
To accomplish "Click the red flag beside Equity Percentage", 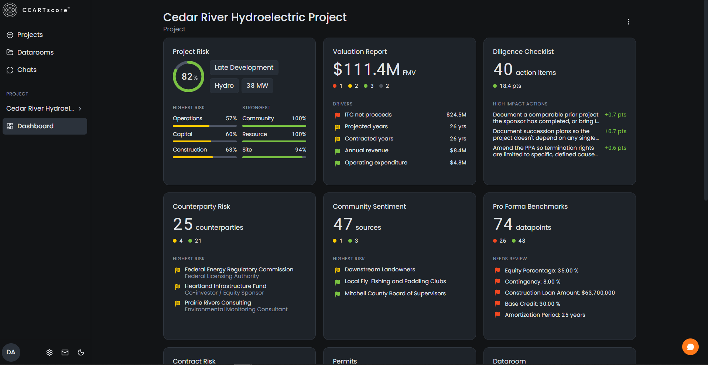I will click(497, 270).
